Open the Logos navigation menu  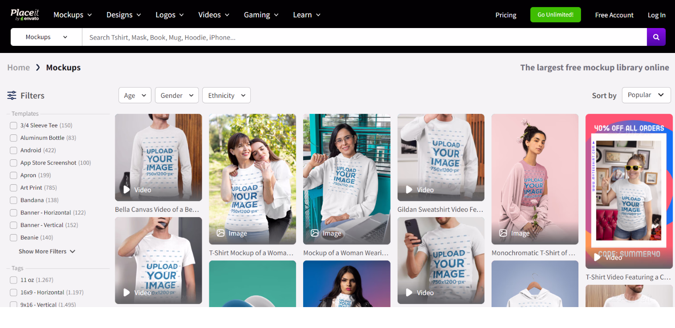coord(170,15)
